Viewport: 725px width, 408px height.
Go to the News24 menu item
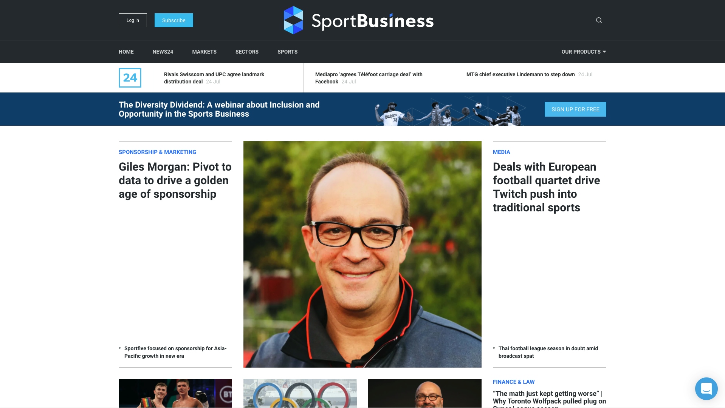(163, 52)
